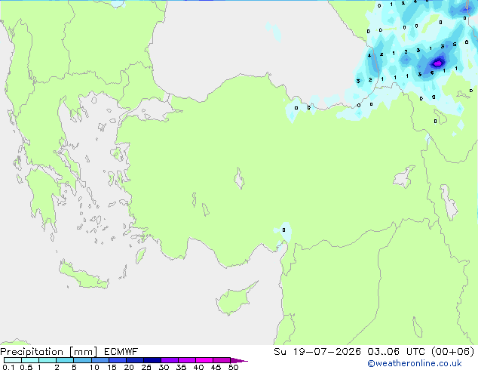Viewport: 478px width, 370px height.
Task: Select the 15 mm legend swatch
Action: pos(117,360)
